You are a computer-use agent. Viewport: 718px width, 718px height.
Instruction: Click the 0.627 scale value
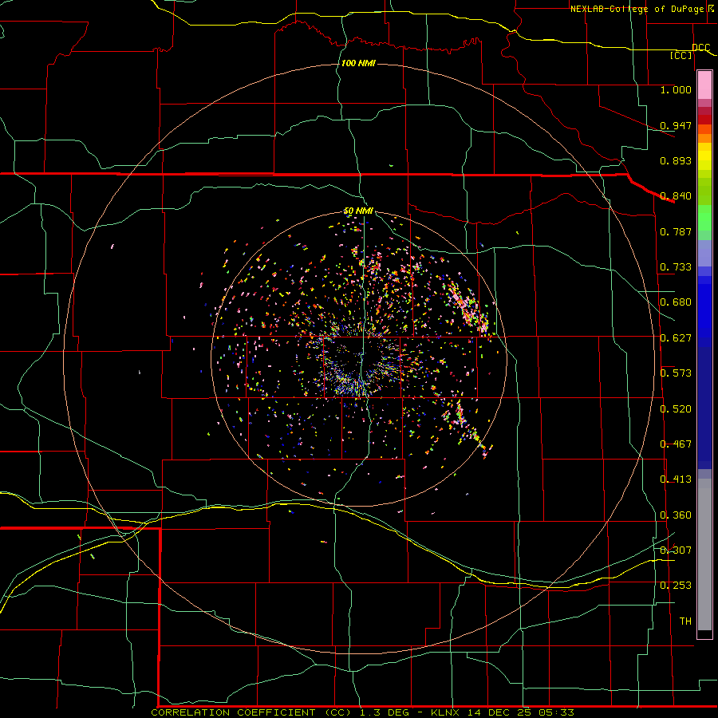coord(676,338)
